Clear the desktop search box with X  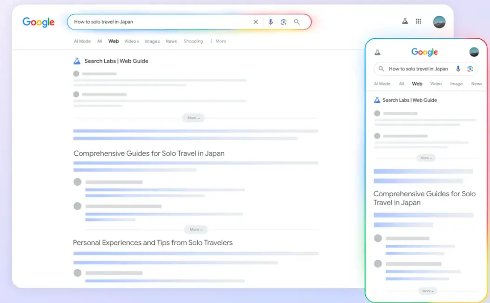tap(255, 22)
